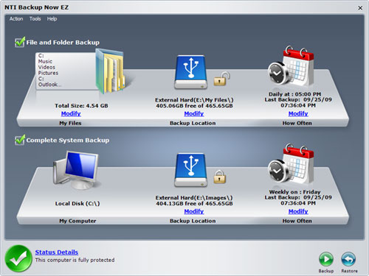369x276 pixels.
Task: Modify the Daily at 05:00 PM schedule
Action: point(298,113)
